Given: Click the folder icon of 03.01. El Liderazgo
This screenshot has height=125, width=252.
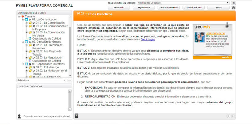Looking at the screenshot, I should click(x=30, y=67).
